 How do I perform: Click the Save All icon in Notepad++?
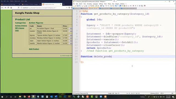pos(80,6)
